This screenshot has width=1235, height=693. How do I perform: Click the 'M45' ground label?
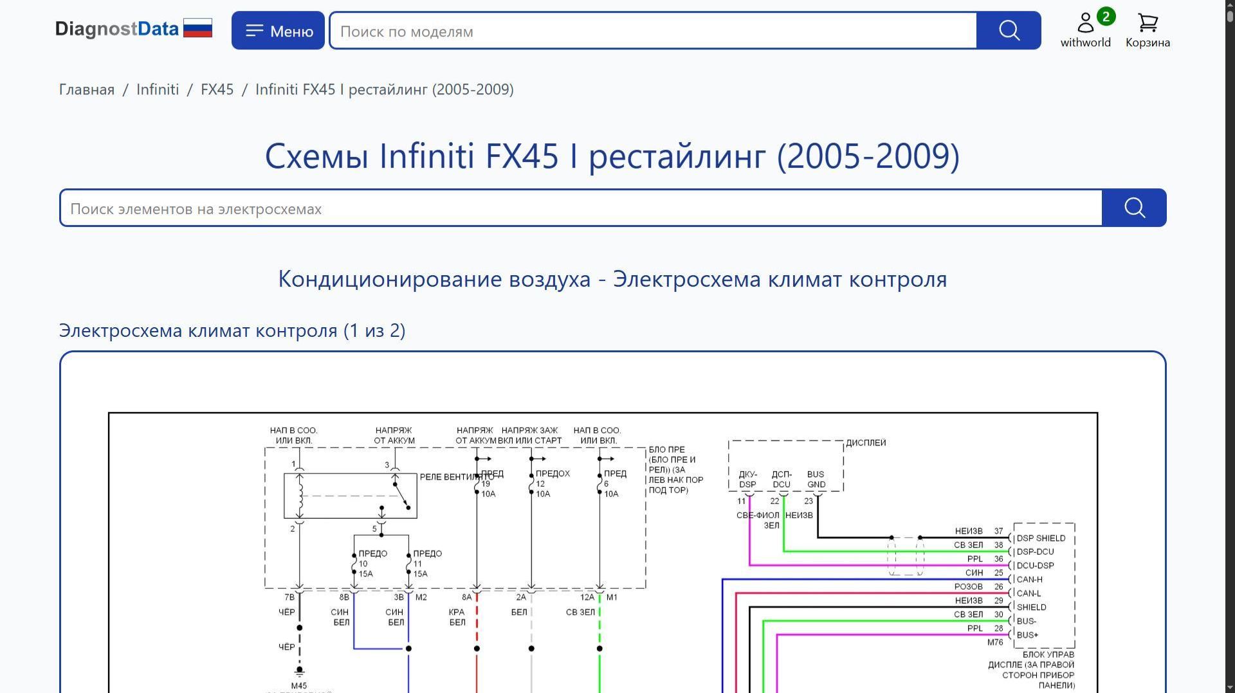[x=299, y=686]
